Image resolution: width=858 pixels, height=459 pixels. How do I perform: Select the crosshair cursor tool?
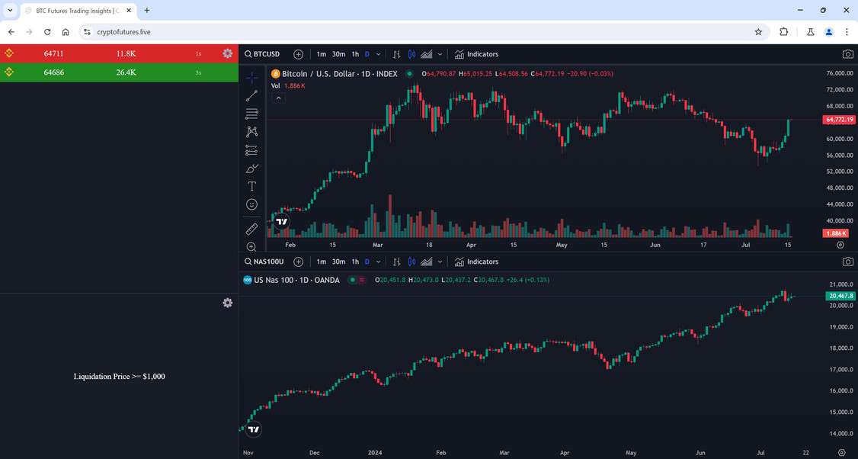click(x=251, y=77)
